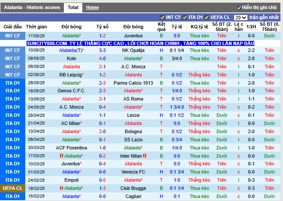Click the KQ tỷ lệ column header
The height and width of the screenshot is (201, 283).
click(x=199, y=27)
